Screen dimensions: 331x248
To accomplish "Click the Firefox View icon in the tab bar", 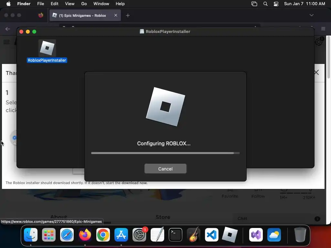I will (41, 15).
